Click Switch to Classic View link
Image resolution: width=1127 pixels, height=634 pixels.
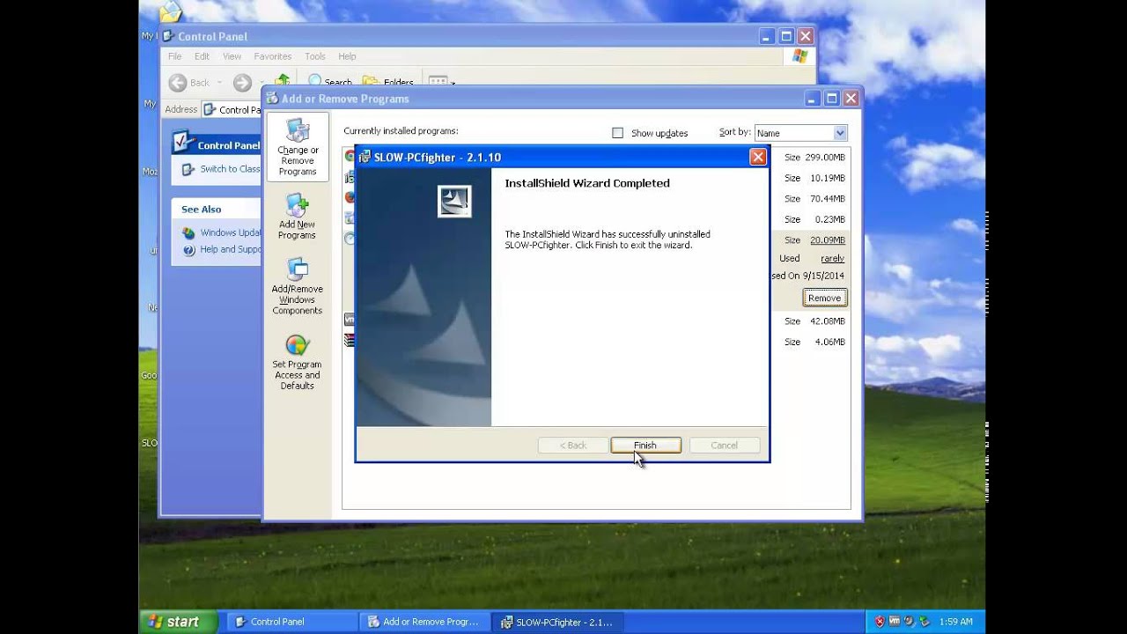(x=230, y=169)
